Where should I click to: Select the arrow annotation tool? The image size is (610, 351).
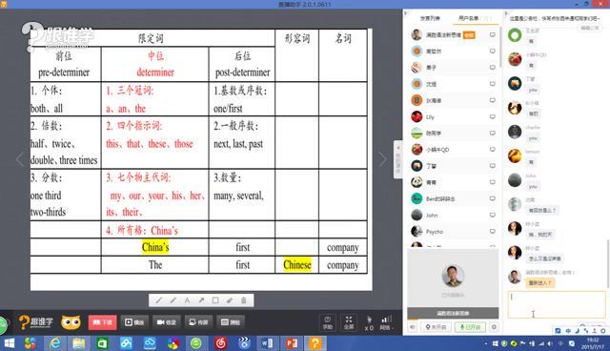point(201,300)
